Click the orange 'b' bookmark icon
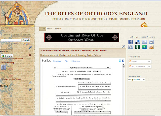 pos(151,47)
